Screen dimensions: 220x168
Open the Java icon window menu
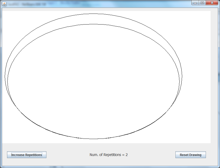[4, 4]
